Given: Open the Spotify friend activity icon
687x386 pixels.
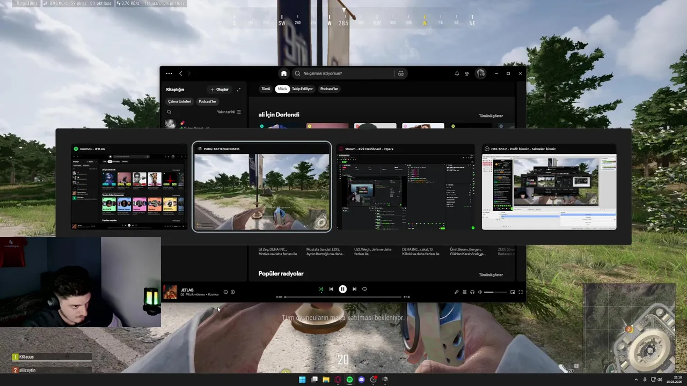Looking at the screenshot, I should 467,73.
